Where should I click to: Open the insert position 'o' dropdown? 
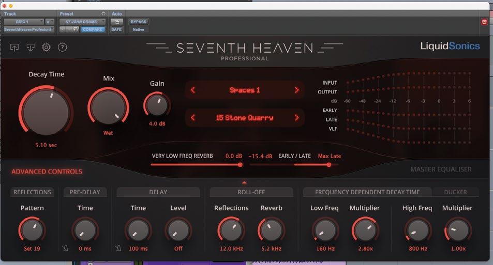point(50,22)
